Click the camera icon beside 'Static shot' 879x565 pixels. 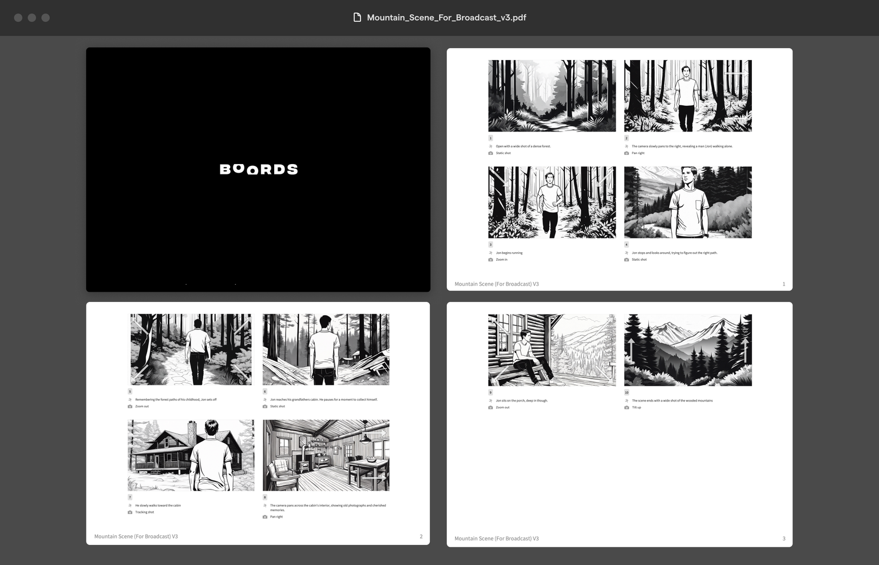click(490, 153)
